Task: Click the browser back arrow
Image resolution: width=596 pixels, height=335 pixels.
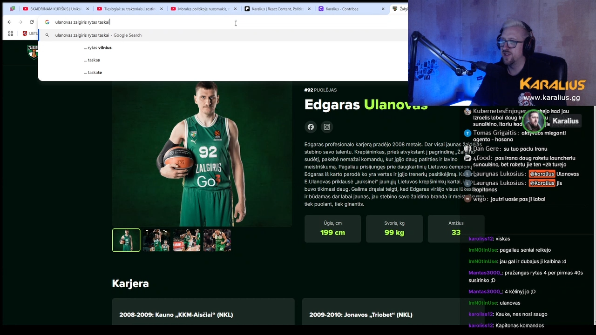Action: [x=9, y=22]
